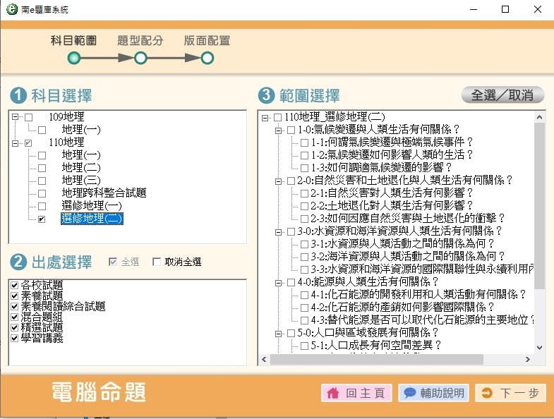Click the arrow icon on 下一步 button
The width and height of the screenshot is (554, 419).
(x=487, y=393)
